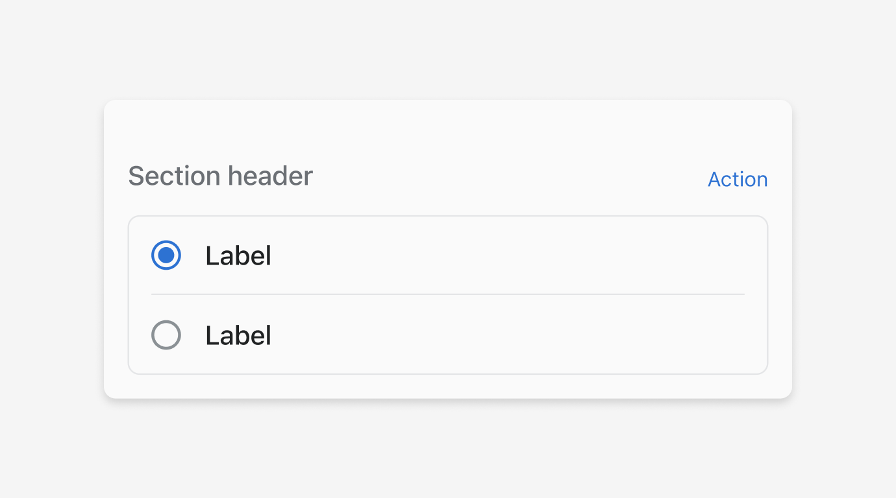Click empty space right of the second Label
This screenshot has height=498, width=896.
506,335
